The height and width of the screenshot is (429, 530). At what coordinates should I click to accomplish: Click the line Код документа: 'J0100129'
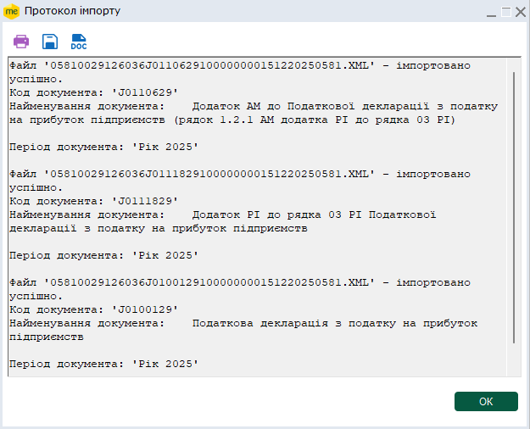pos(93,309)
